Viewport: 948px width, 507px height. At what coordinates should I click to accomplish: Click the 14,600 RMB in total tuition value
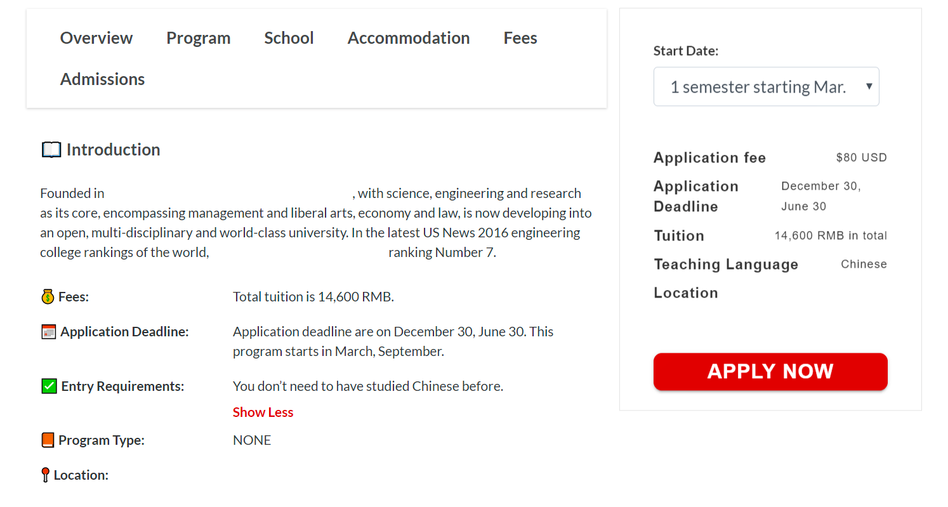[831, 236]
